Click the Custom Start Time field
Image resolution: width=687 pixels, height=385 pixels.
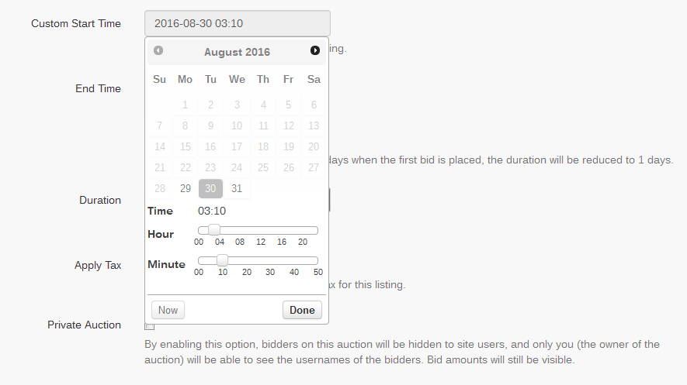coord(237,23)
